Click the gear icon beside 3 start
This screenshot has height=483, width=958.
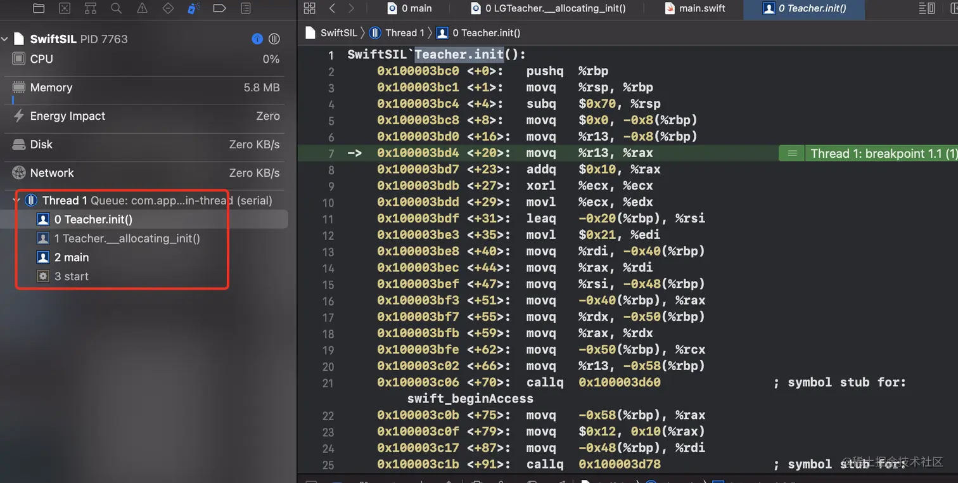tap(43, 276)
